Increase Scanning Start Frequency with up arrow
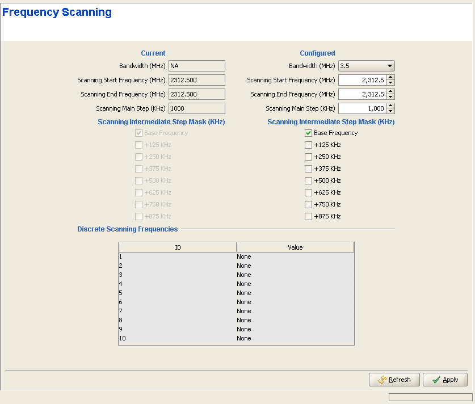 pos(390,78)
